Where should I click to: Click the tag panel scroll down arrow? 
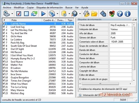(x=134, y=80)
